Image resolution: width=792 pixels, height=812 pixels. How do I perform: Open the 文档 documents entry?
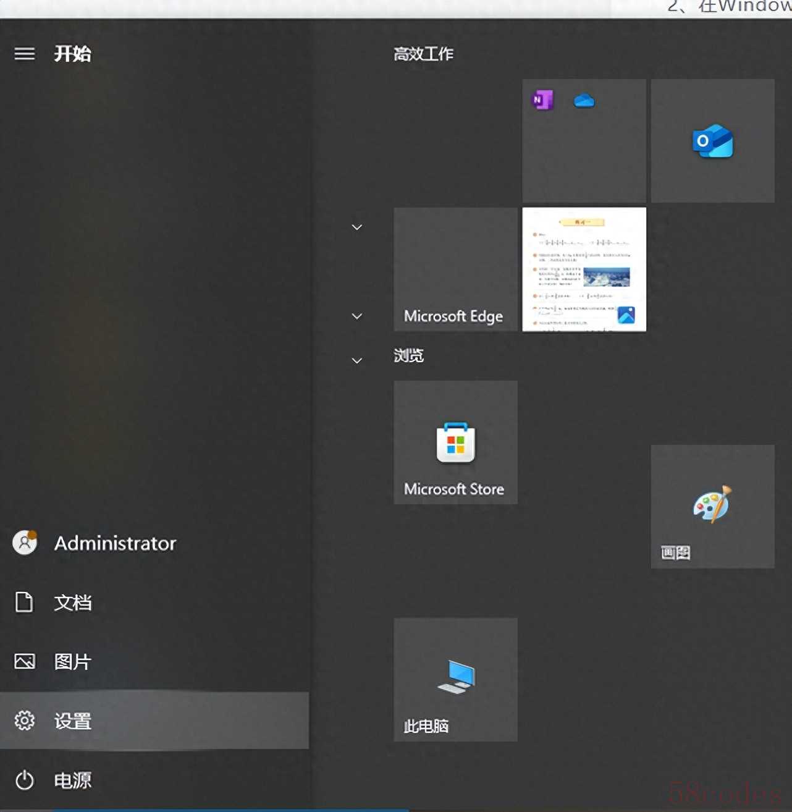pos(154,602)
